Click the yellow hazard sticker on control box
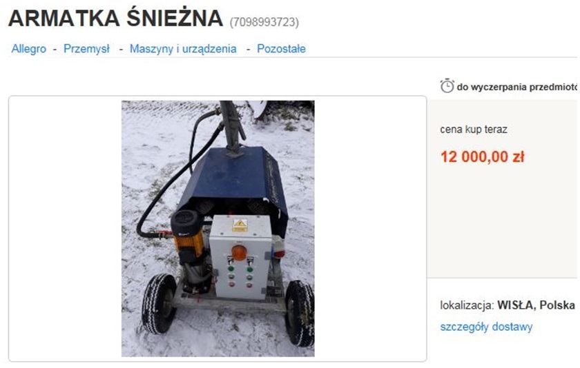Image resolution: width=580 pixels, height=368 pixels. (x=240, y=225)
